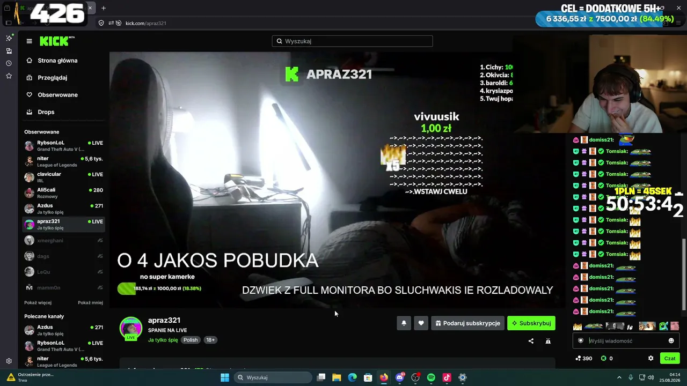The image size is (687, 386).
Task: Open TikTok from taskbar
Action: (x=447, y=377)
